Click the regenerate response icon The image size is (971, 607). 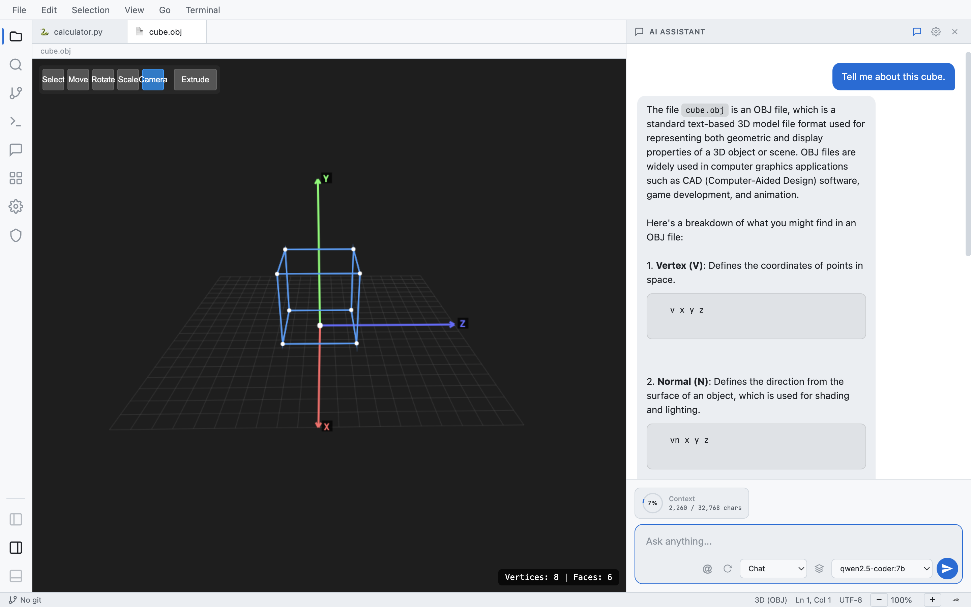728,569
